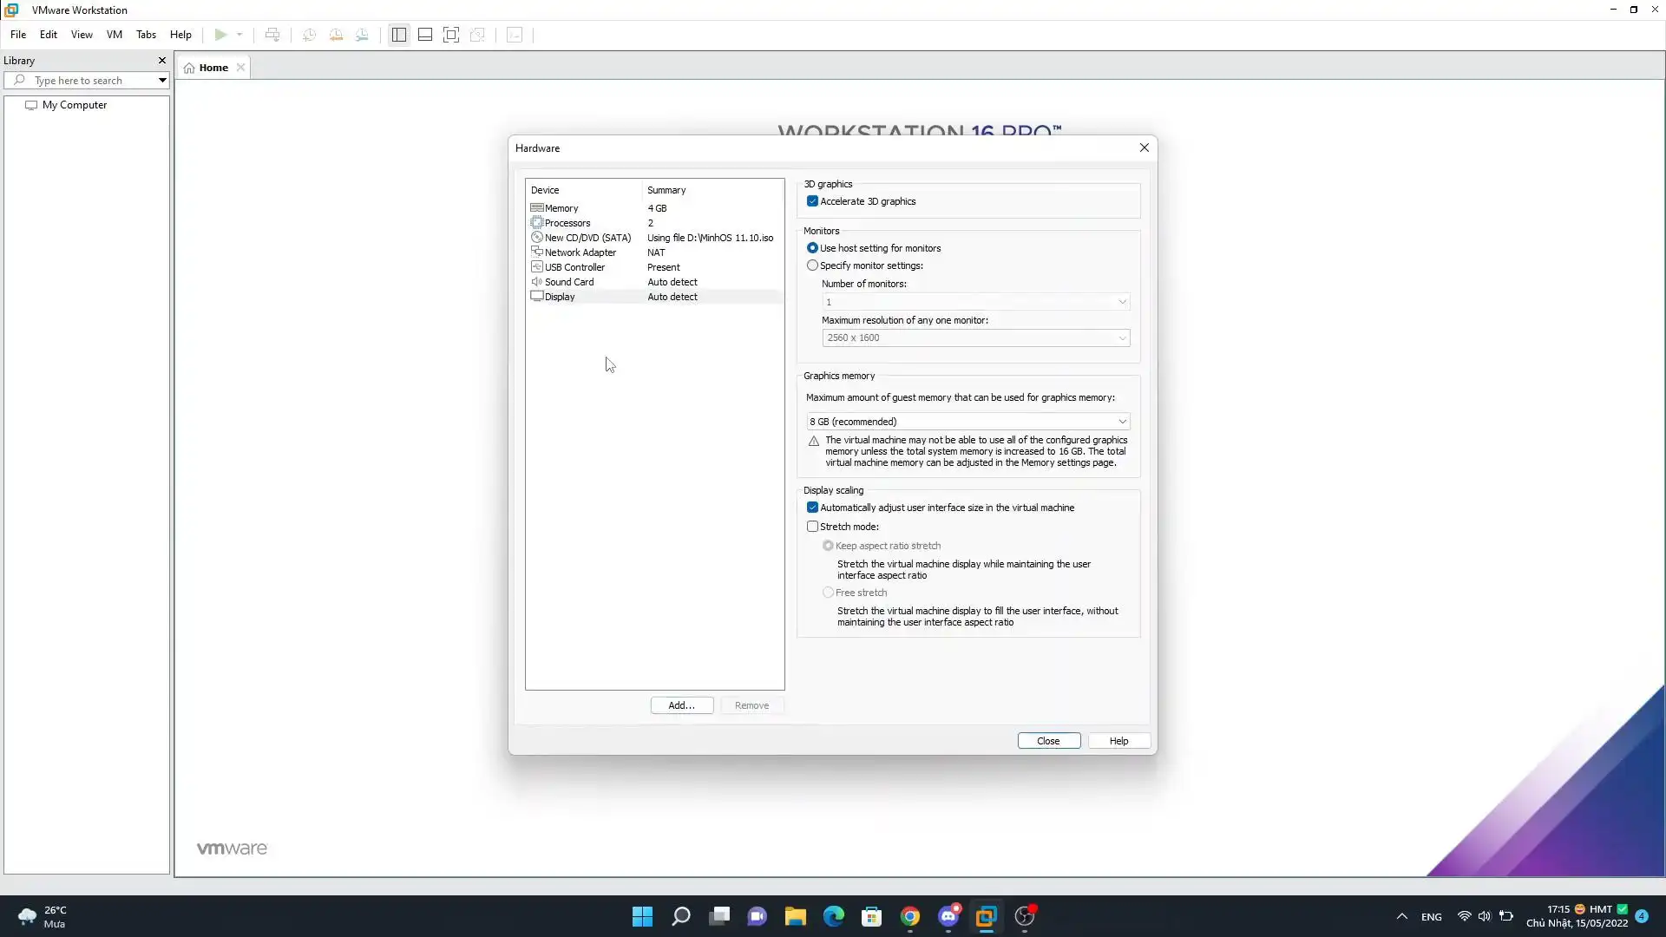Image resolution: width=1666 pixels, height=937 pixels.
Task: Select the Network Adapter device
Action: pyautogui.click(x=580, y=252)
